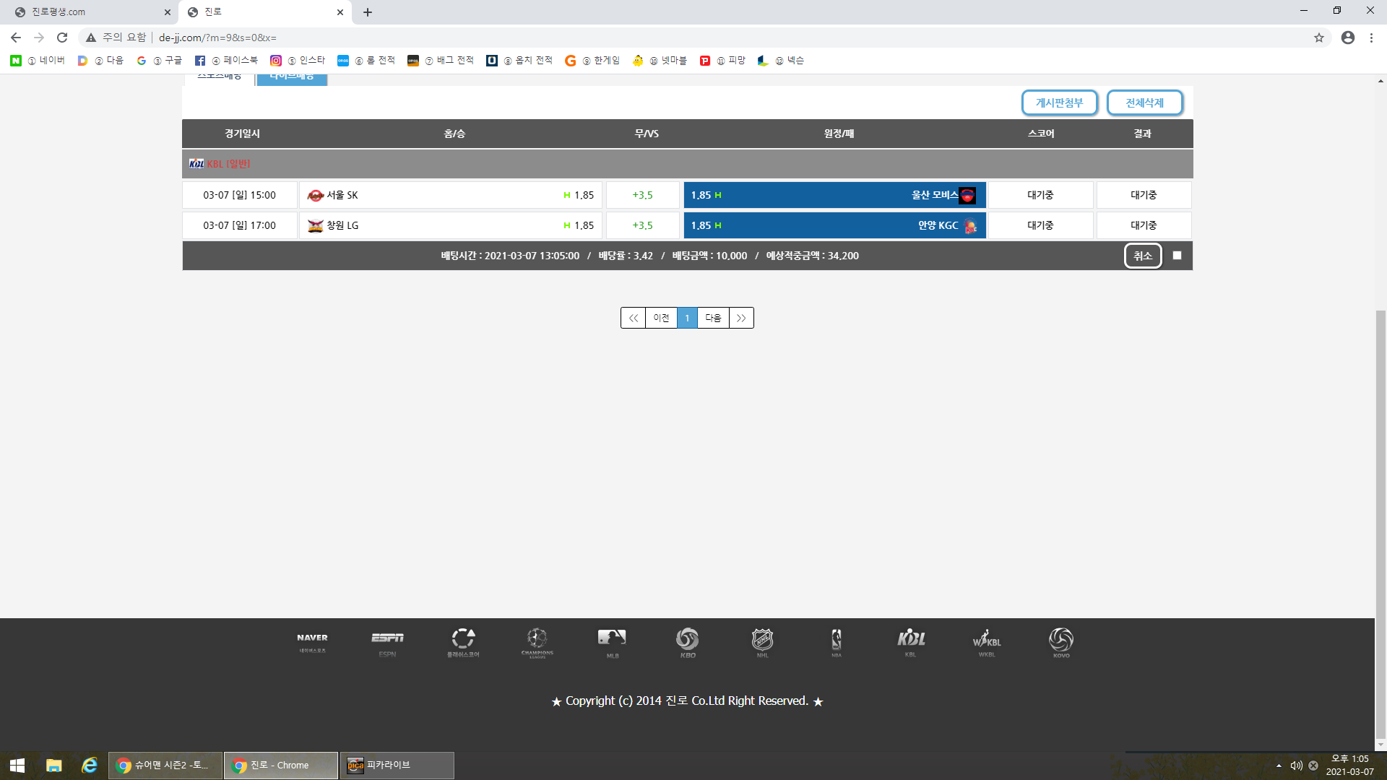Open the NHL footer logo
Screen dimensions: 1387x780
tap(762, 642)
